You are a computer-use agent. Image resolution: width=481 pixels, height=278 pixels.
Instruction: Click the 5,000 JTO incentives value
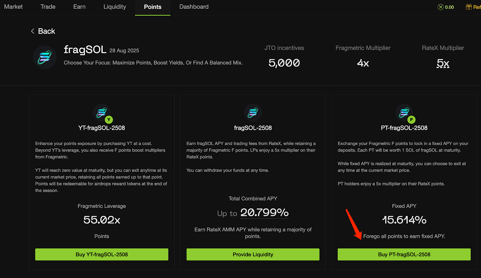284,63
